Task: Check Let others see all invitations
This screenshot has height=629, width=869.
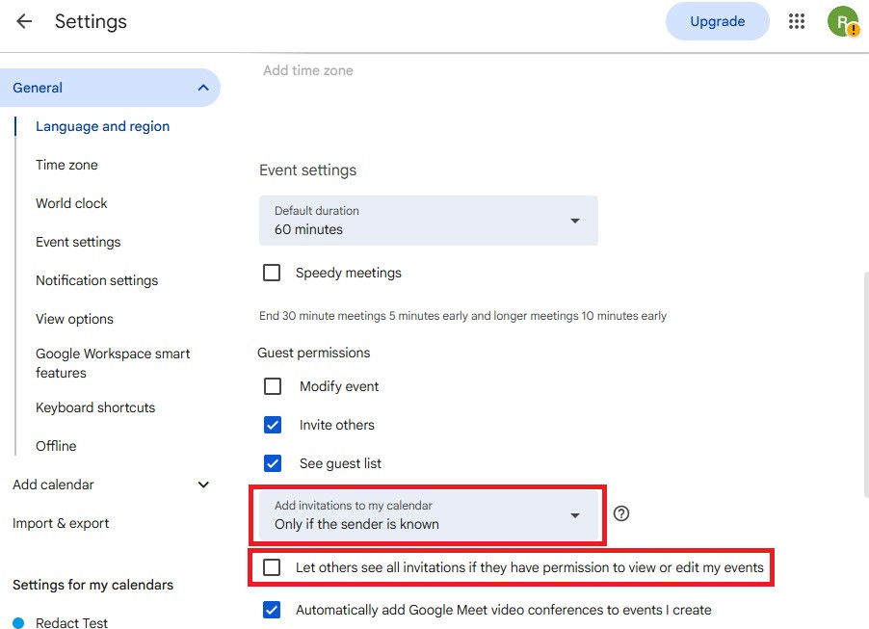Action: click(272, 567)
